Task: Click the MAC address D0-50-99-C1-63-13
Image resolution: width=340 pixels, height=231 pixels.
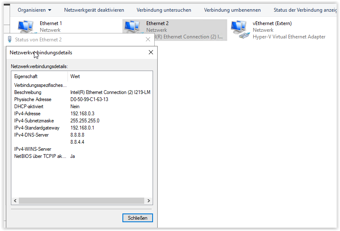Action: [89, 99]
